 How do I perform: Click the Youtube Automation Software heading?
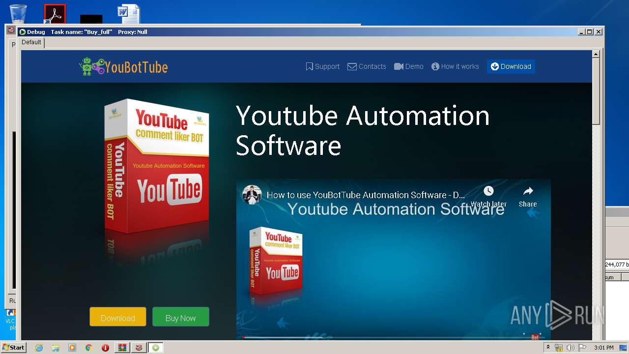click(x=363, y=130)
